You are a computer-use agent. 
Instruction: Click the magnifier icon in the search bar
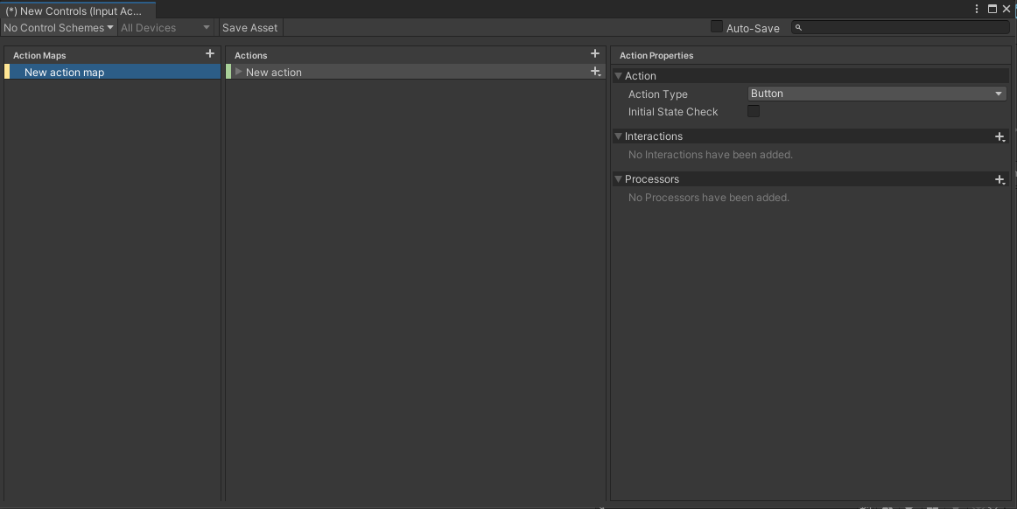[797, 27]
